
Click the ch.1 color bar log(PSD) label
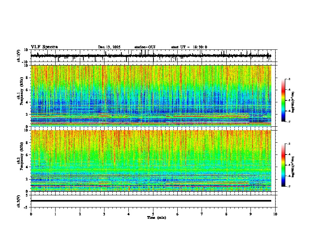(293, 102)
